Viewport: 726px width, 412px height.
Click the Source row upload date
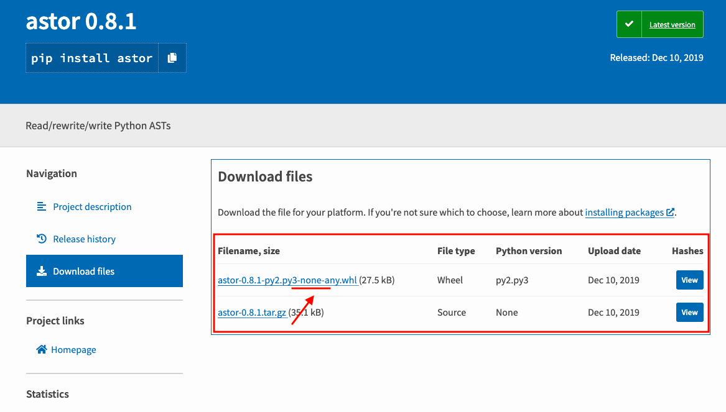(613, 313)
